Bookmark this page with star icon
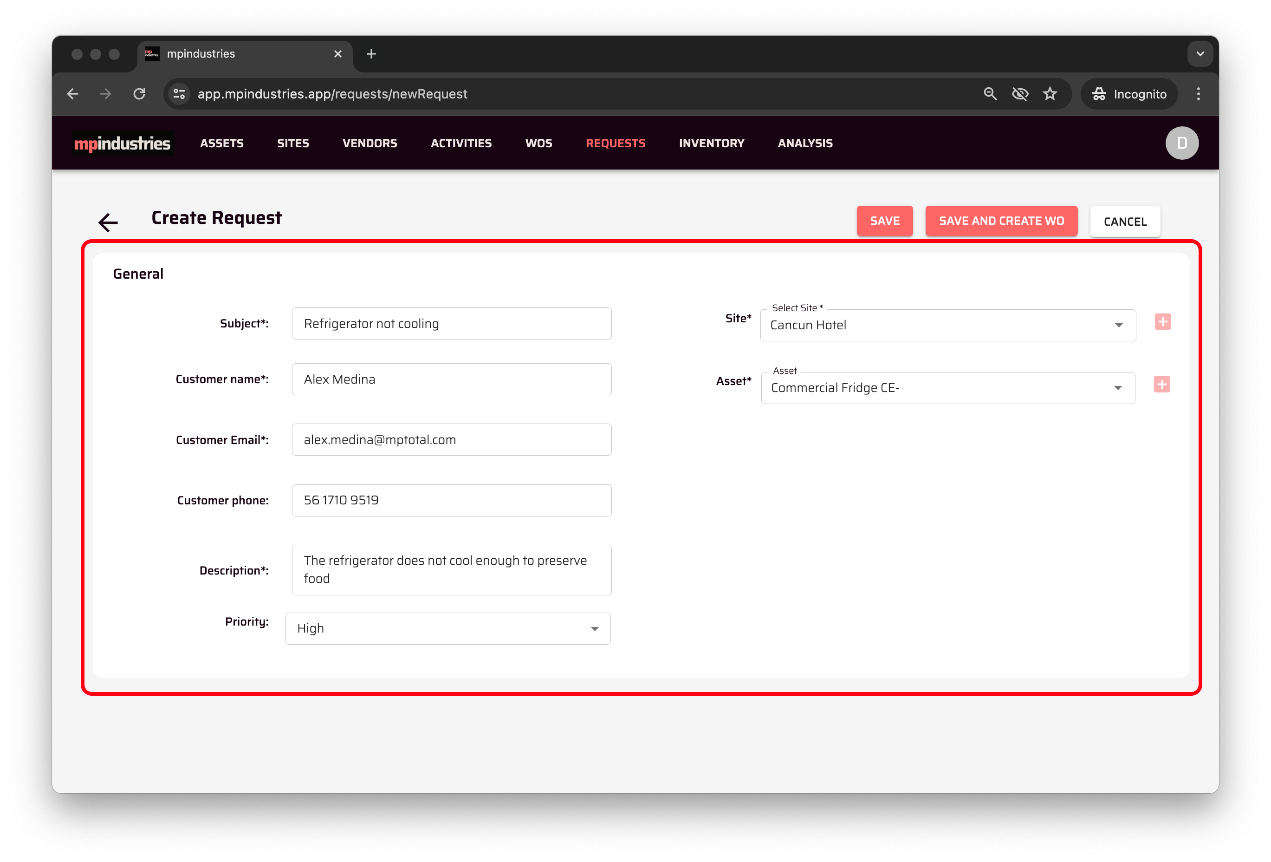Screen dimensions: 1271x862 1050,94
